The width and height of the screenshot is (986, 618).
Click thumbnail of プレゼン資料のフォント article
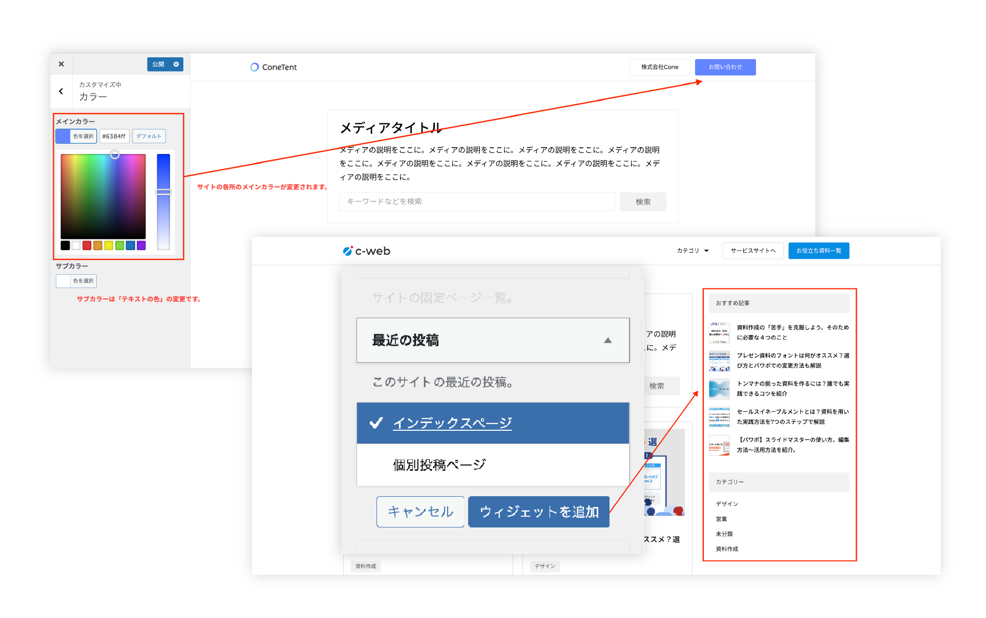[719, 361]
